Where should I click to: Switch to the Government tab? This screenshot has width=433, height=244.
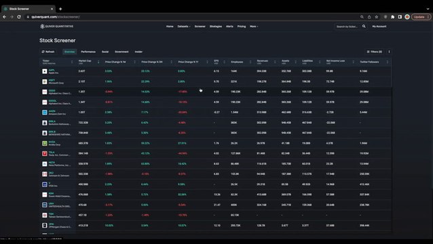(x=121, y=52)
